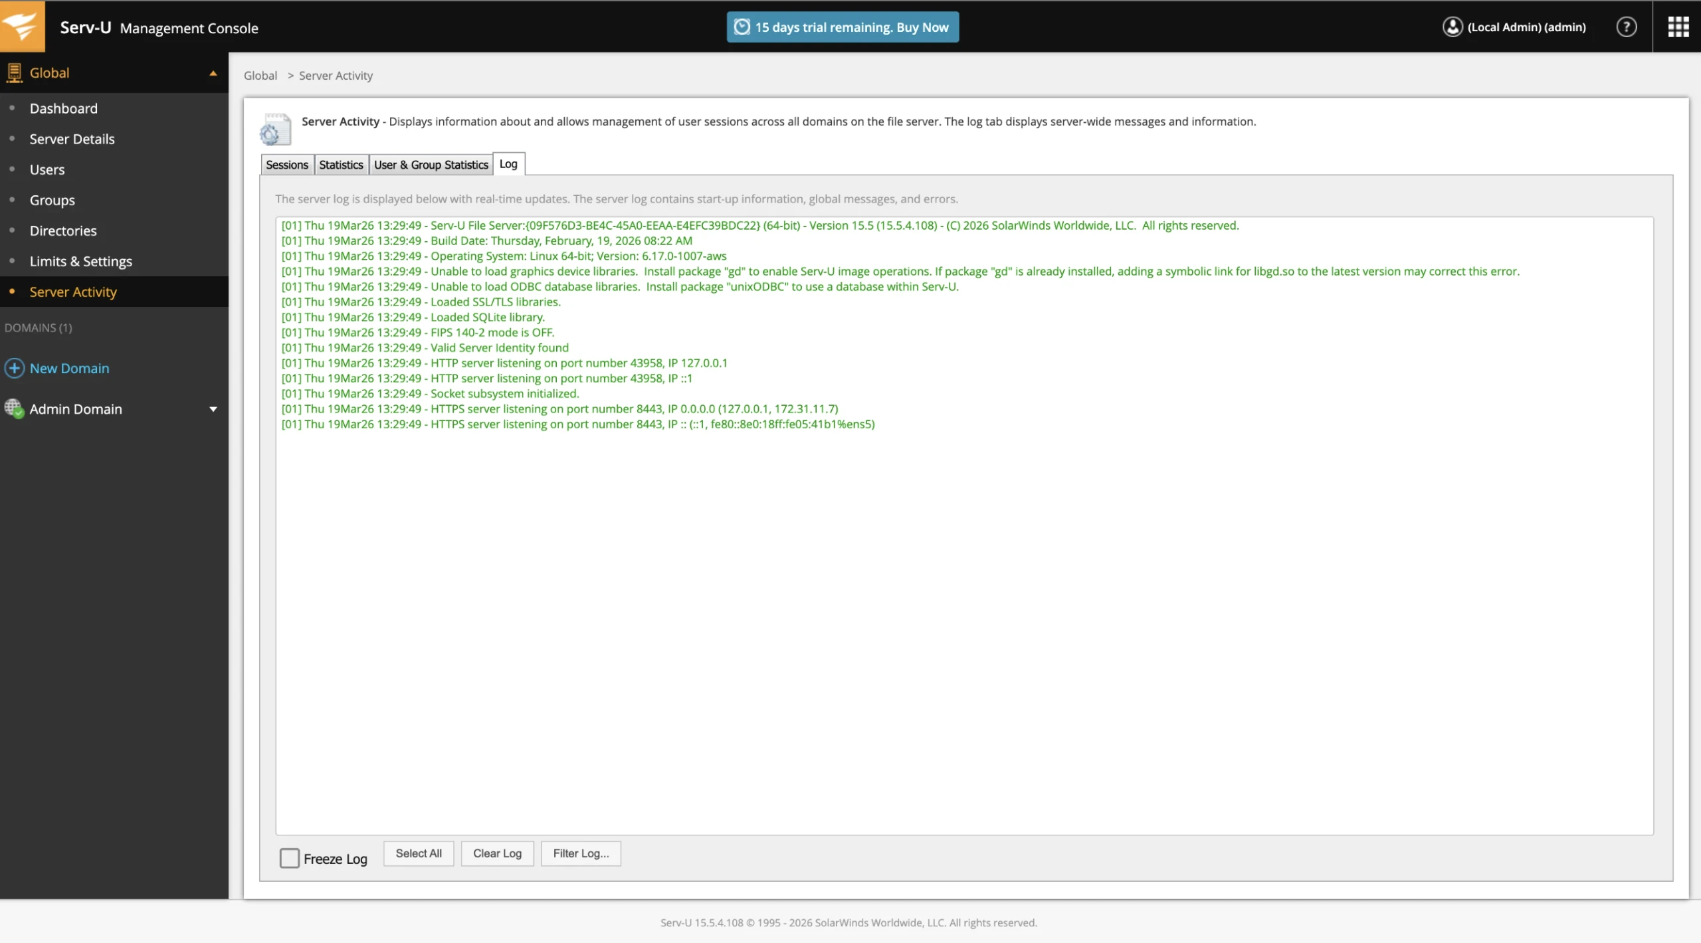This screenshot has width=1701, height=943.
Task: Click the Serv-U 15.5.4.108 copyright footer text
Action: 849,922
